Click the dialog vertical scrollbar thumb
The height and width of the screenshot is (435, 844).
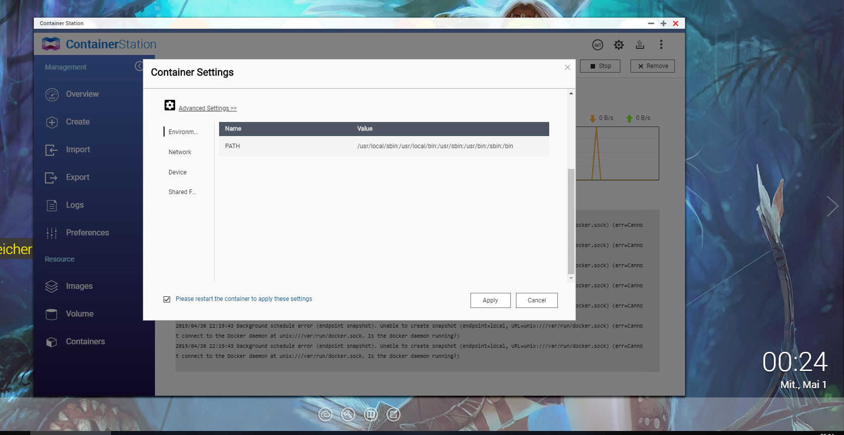pyautogui.click(x=571, y=221)
